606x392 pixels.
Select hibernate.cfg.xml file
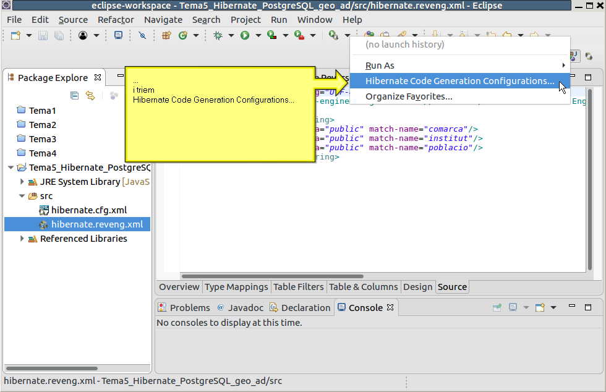tap(83, 210)
